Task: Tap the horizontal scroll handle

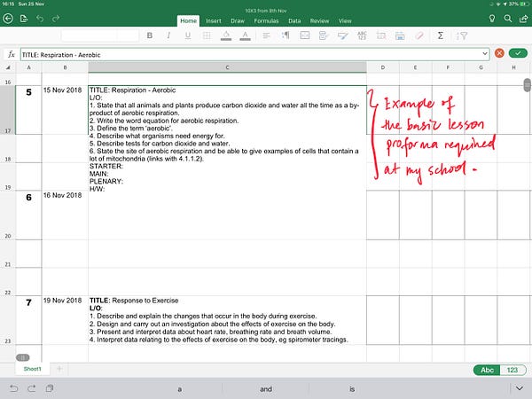Action: (x=23, y=357)
